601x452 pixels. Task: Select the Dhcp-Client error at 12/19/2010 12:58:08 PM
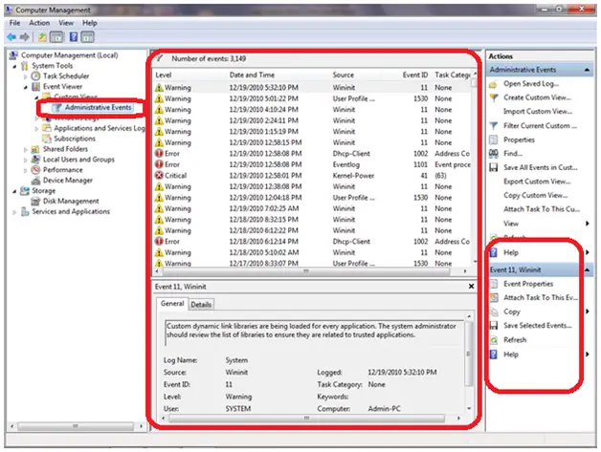(x=312, y=154)
